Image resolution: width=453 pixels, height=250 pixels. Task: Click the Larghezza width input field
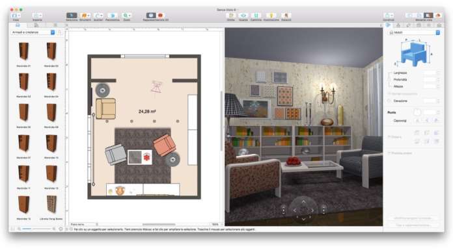point(430,73)
